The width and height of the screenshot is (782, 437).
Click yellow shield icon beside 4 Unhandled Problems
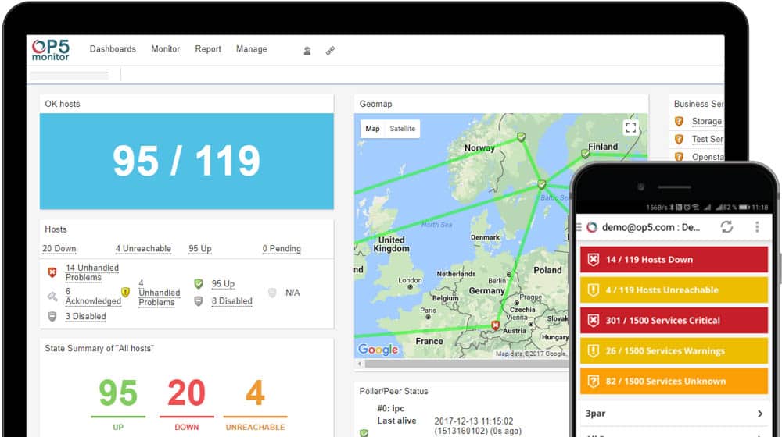[126, 292]
